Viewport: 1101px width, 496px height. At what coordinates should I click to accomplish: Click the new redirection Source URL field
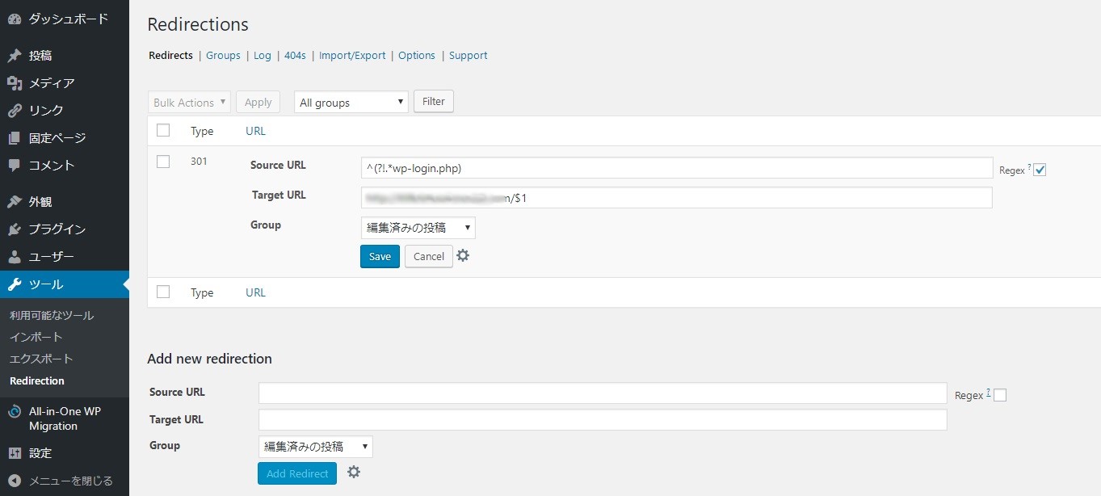[x=602, y=393]
